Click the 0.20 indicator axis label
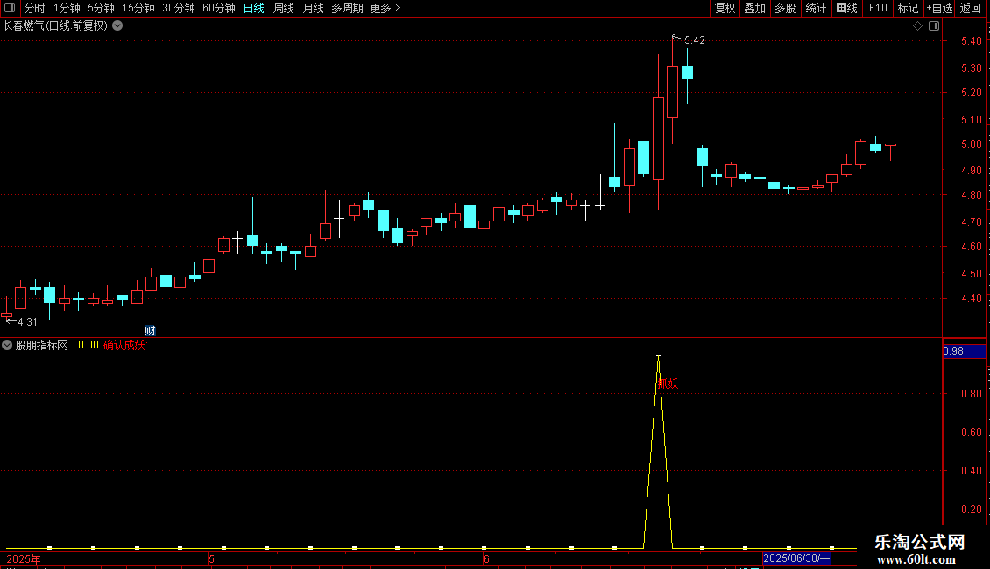 [x=971, y=509]
